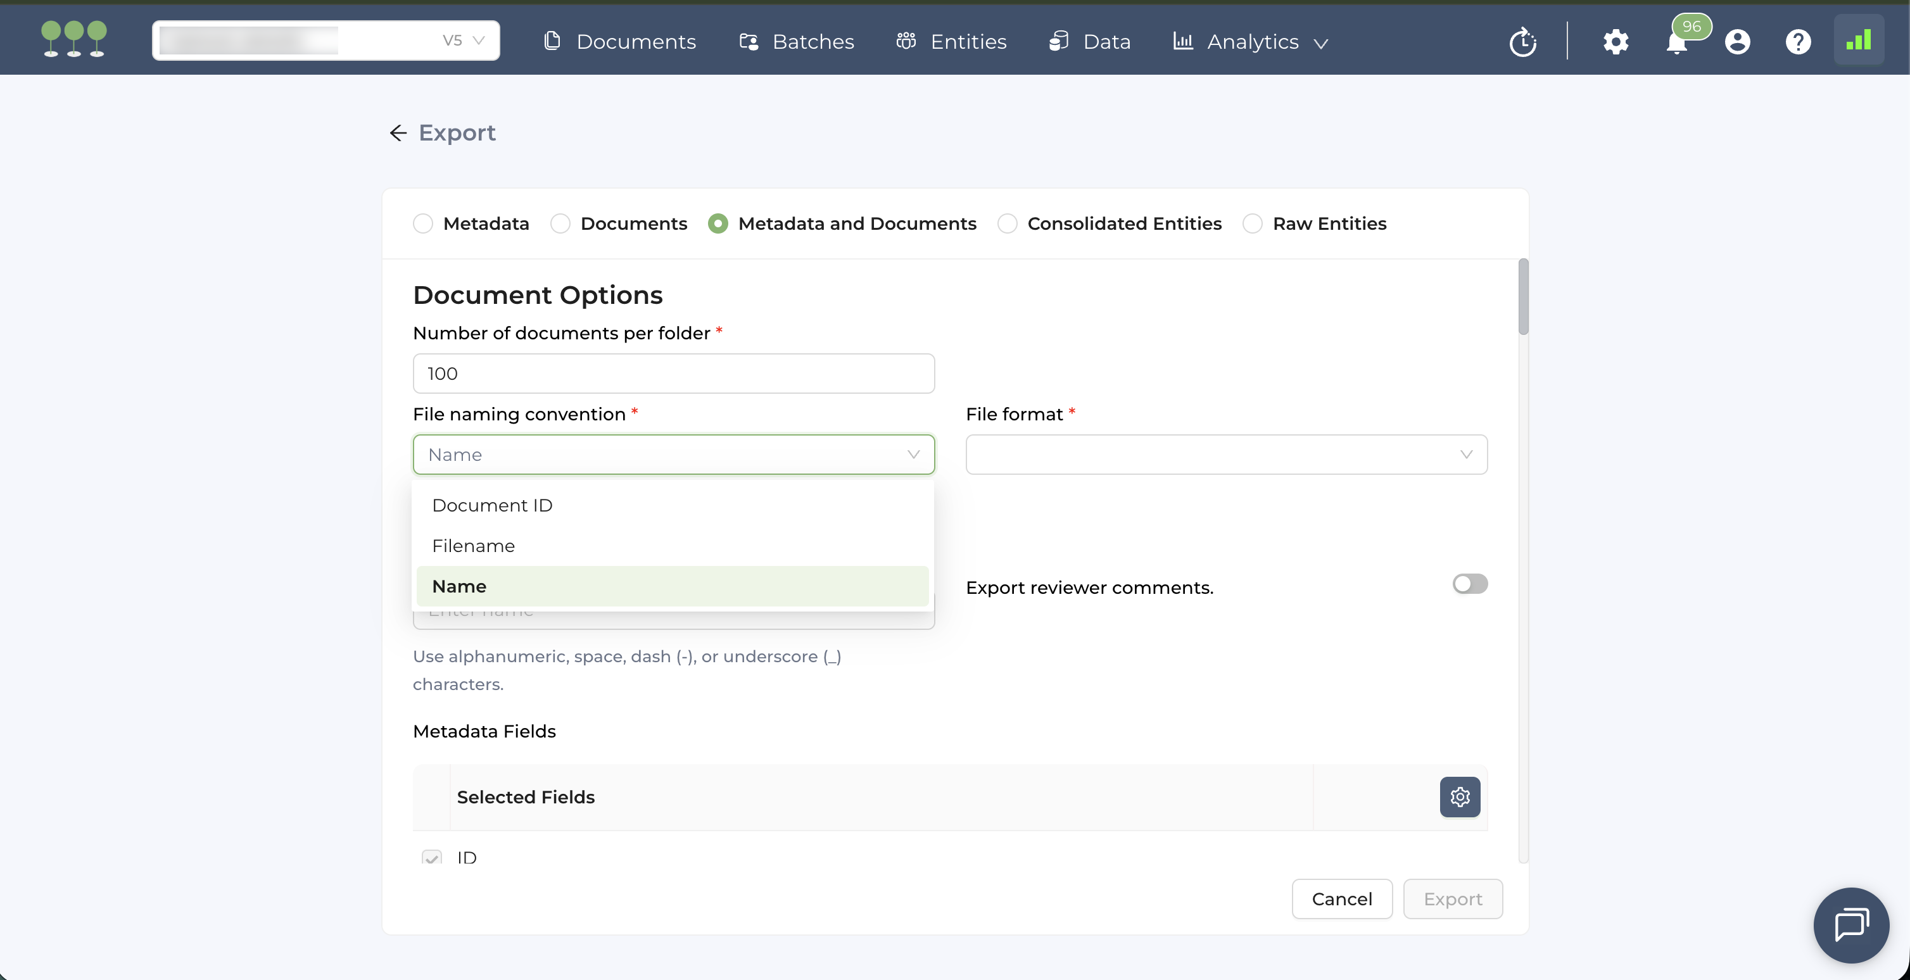
Task: Open the history clock icon
Action: (x=1523, y=42)
